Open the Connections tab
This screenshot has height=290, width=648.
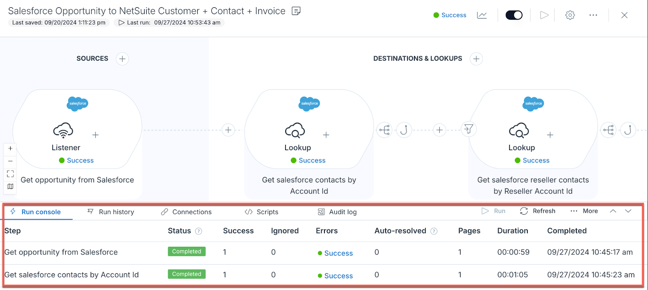186,212
